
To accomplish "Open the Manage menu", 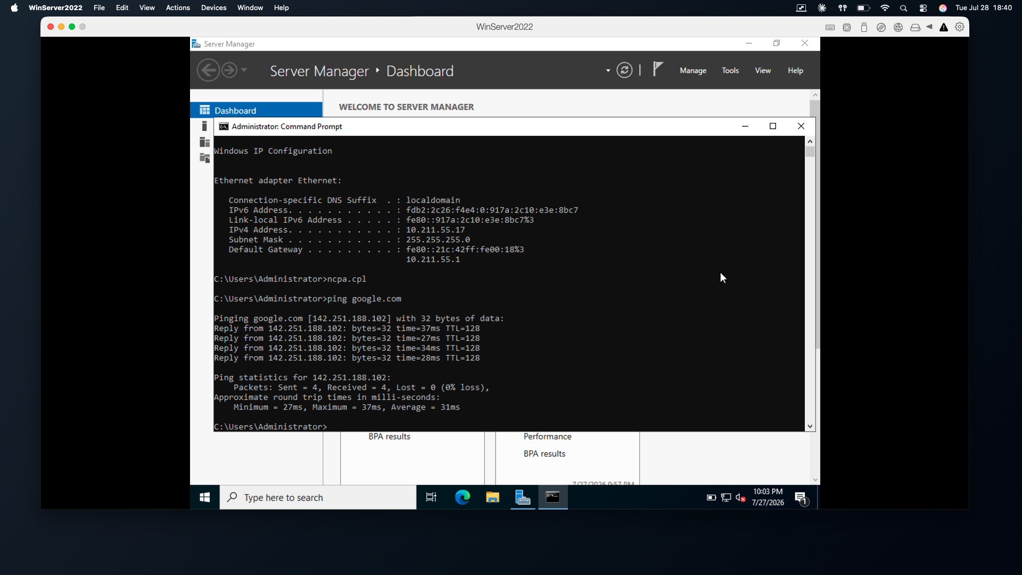I will pyautogui.click(x=693, y=70).
